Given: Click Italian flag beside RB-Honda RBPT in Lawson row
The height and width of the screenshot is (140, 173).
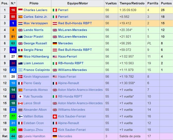Looking at the screenshot, I should (55, 64).
